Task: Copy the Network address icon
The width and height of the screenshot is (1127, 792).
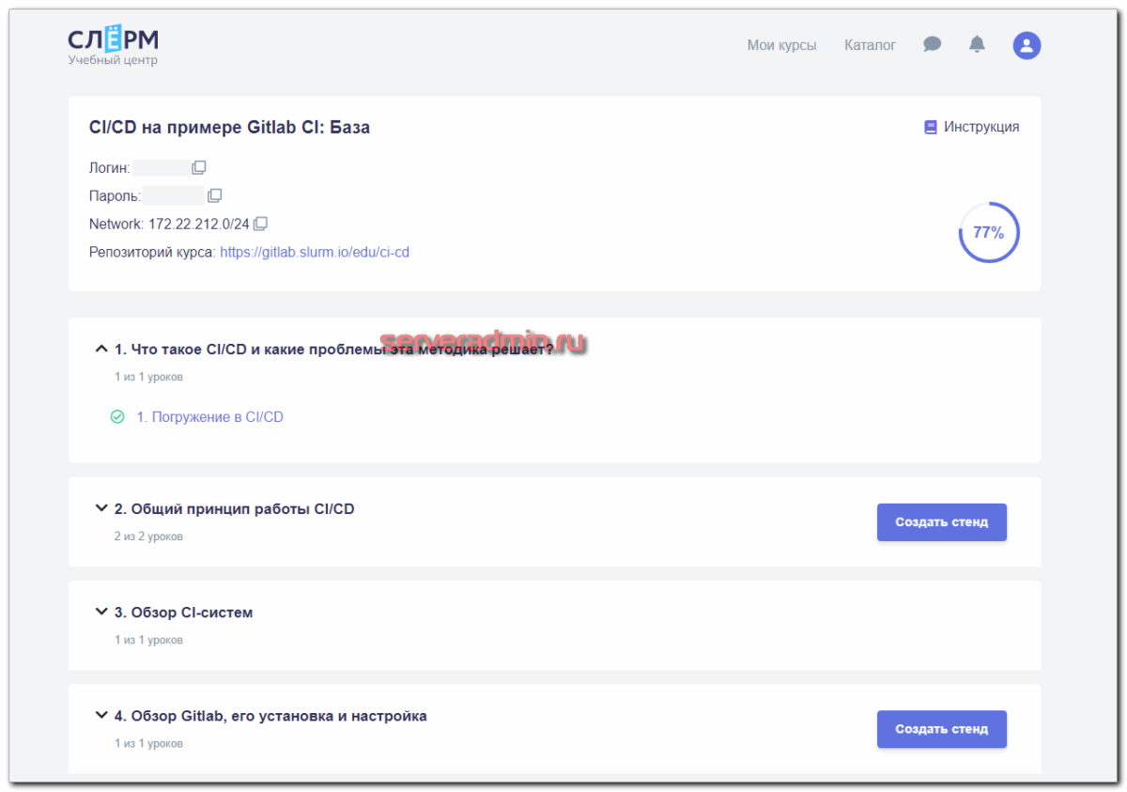Action: pyautogui.click(x=261, y=224)
